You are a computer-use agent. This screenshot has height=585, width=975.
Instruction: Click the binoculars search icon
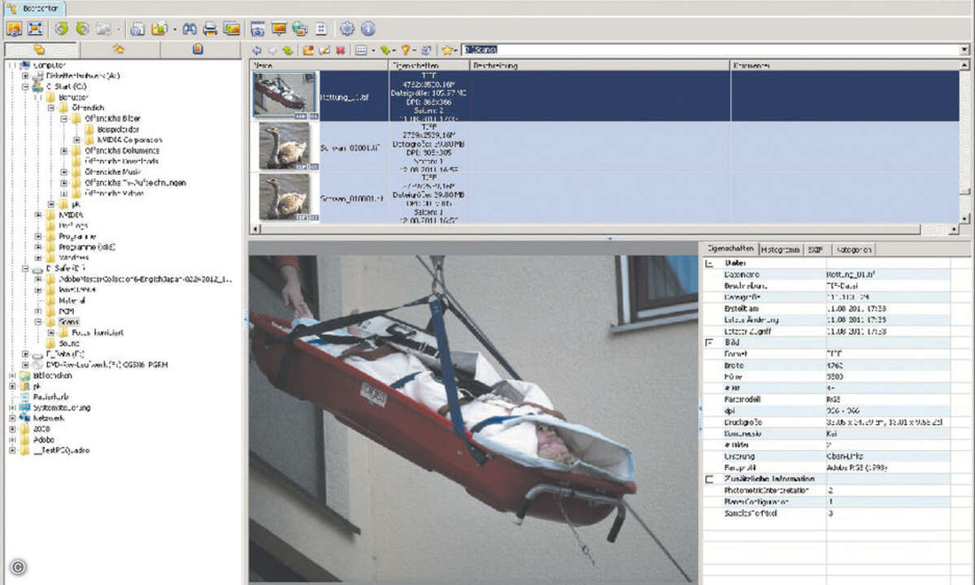coord(189,29)
